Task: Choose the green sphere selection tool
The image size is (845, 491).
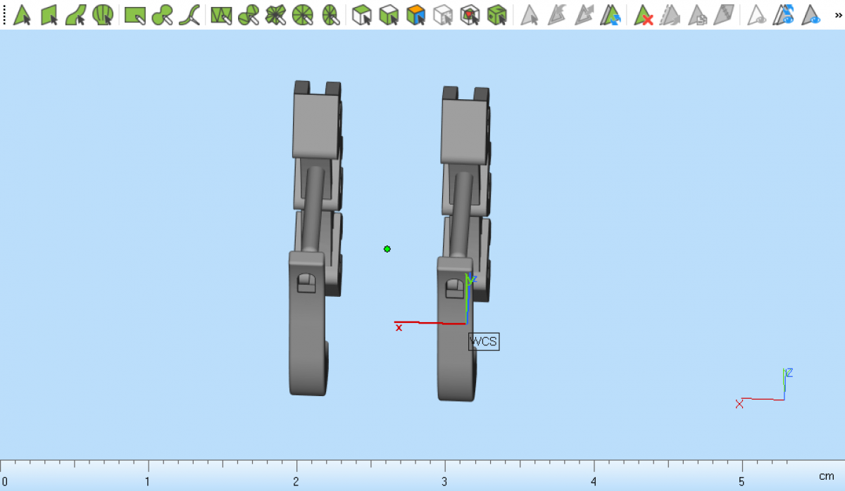Action: (x=103, y=15)
